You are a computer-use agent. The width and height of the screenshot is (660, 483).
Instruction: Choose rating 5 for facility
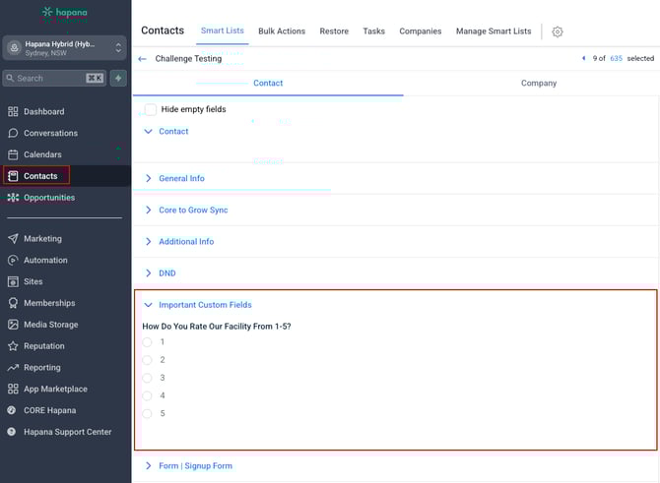pyautogui.click(x=148, y=413)
